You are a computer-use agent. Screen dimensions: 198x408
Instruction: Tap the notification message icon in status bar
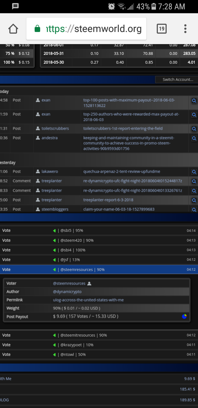click(x=15, y=6)
